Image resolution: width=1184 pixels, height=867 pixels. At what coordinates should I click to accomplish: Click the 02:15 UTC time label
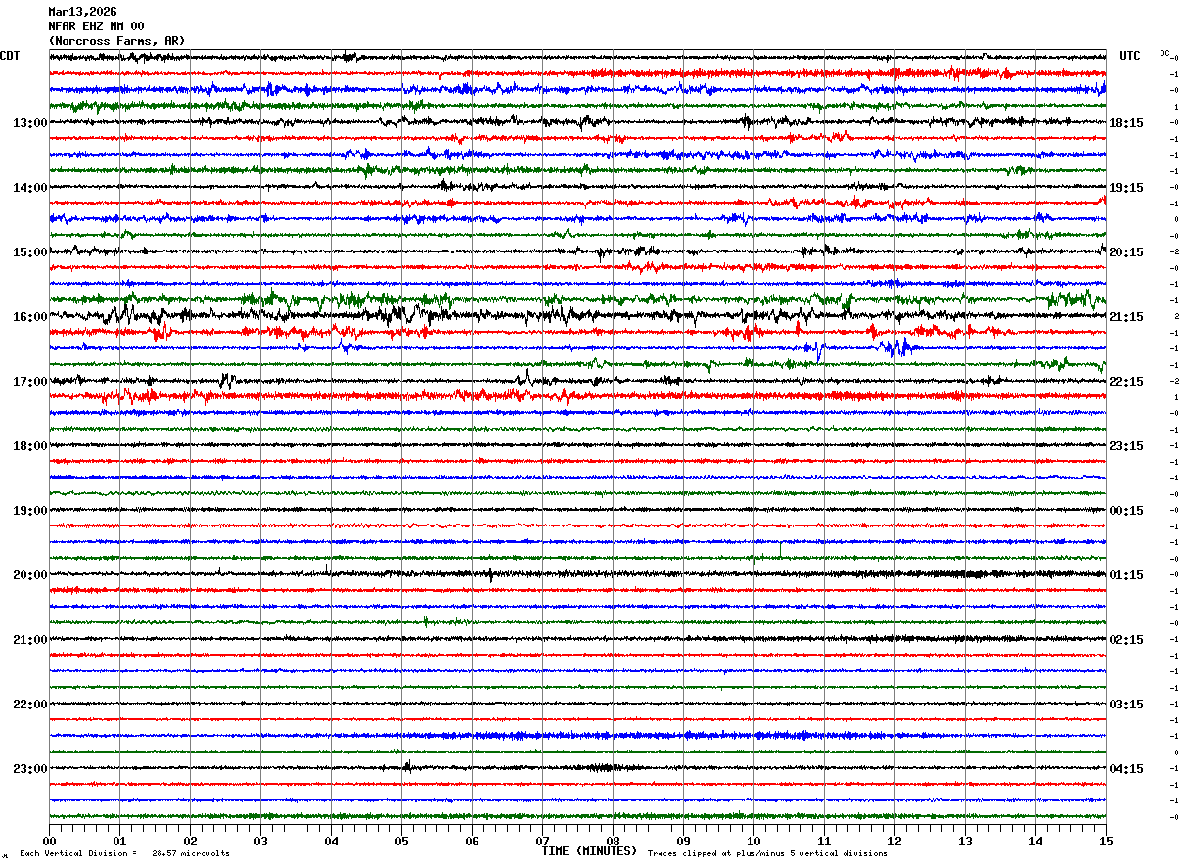[x=1126, y=640]
